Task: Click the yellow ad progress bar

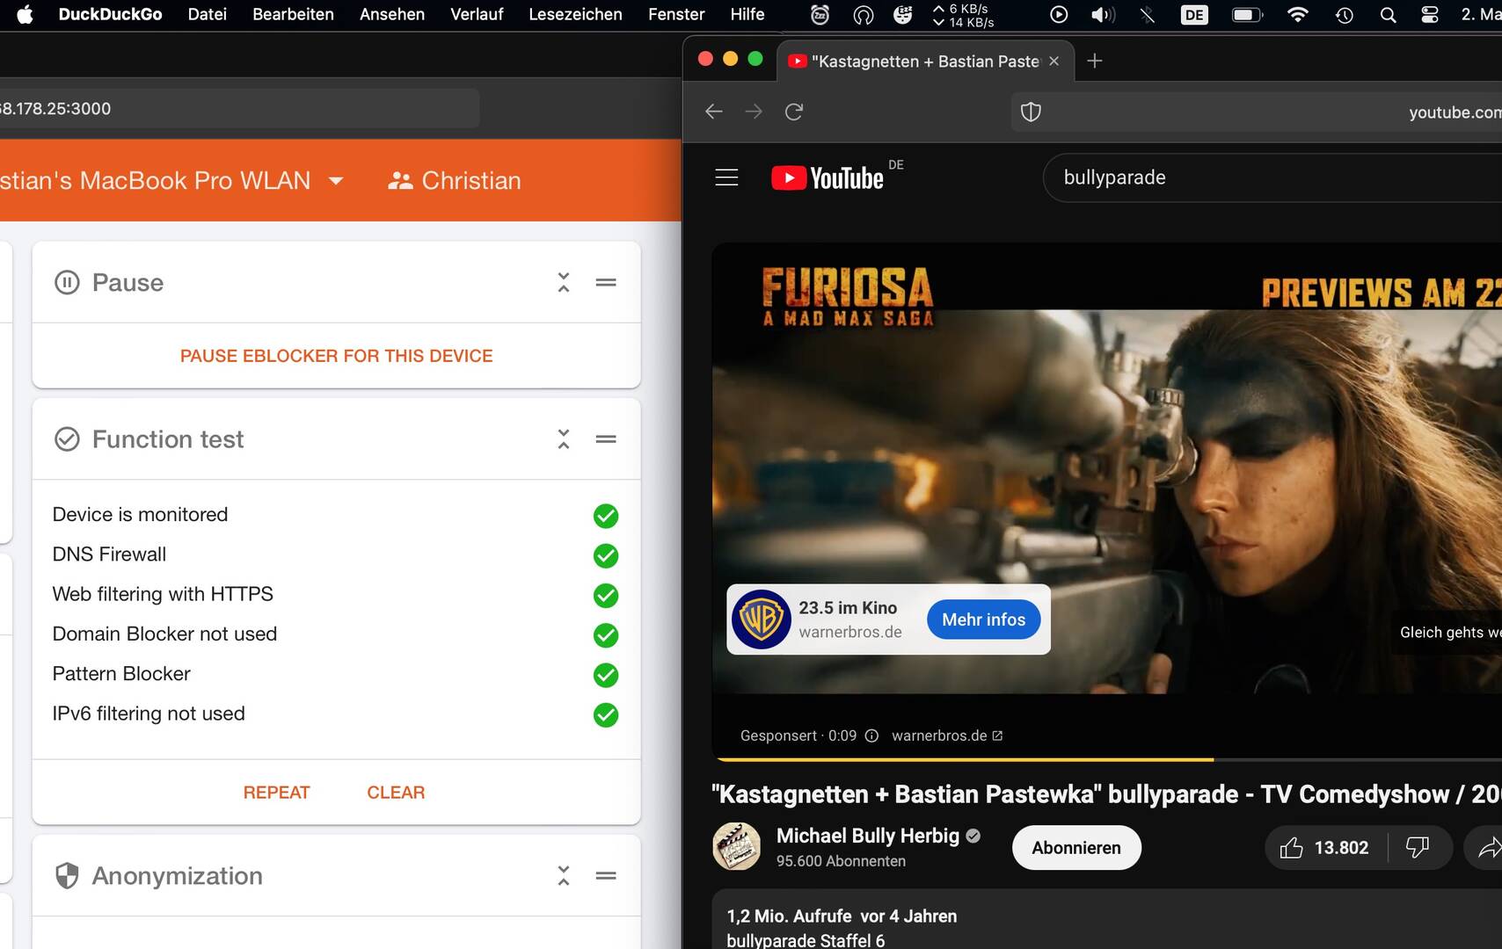Action: coord(965,758)
